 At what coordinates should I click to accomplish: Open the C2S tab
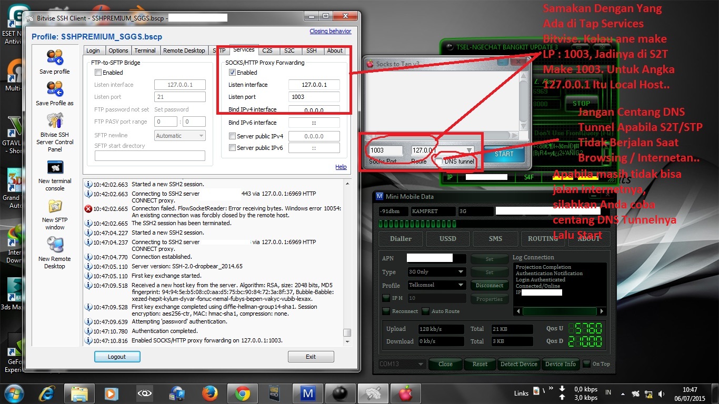(267, 50)
